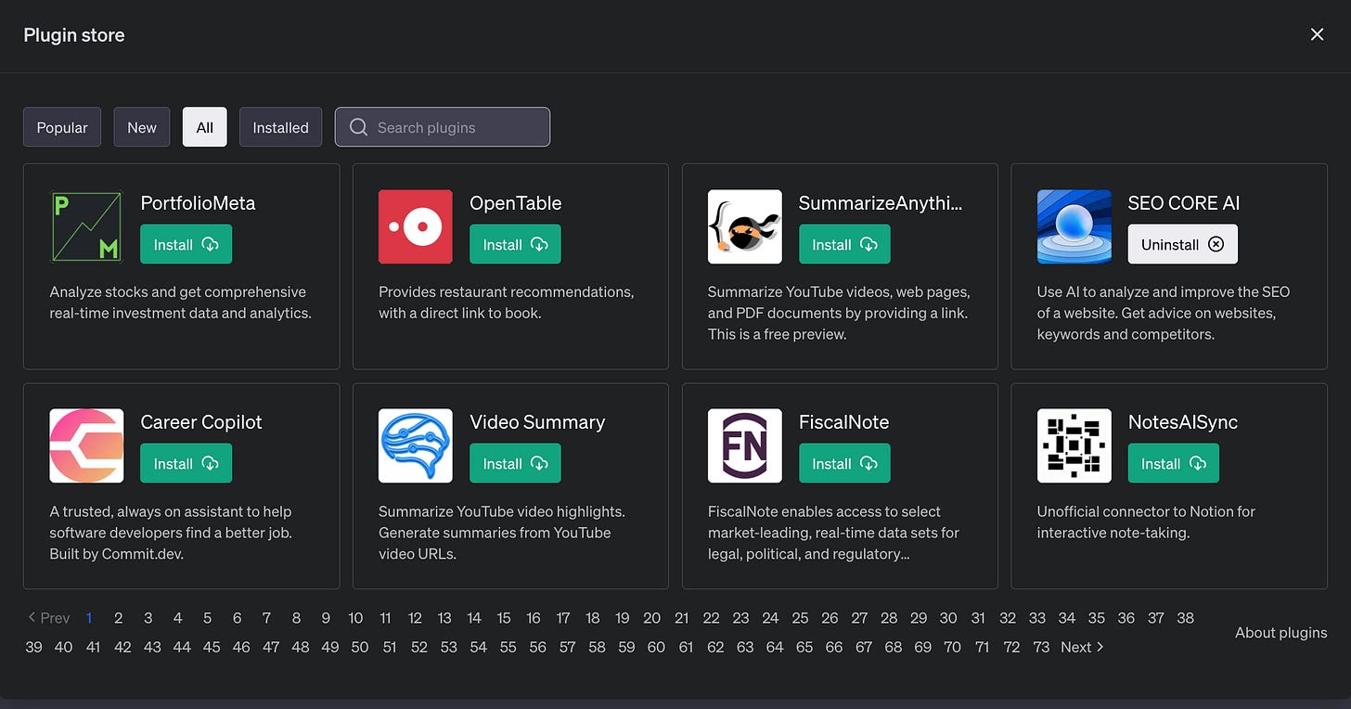
Task: Click the SEO CORE AI title text
Action: (1184, 202)
